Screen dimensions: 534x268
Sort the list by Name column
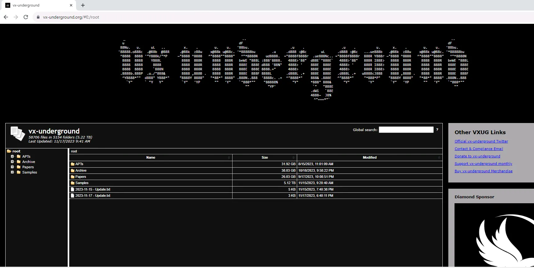pyautogui.click(x=151, y=157)
